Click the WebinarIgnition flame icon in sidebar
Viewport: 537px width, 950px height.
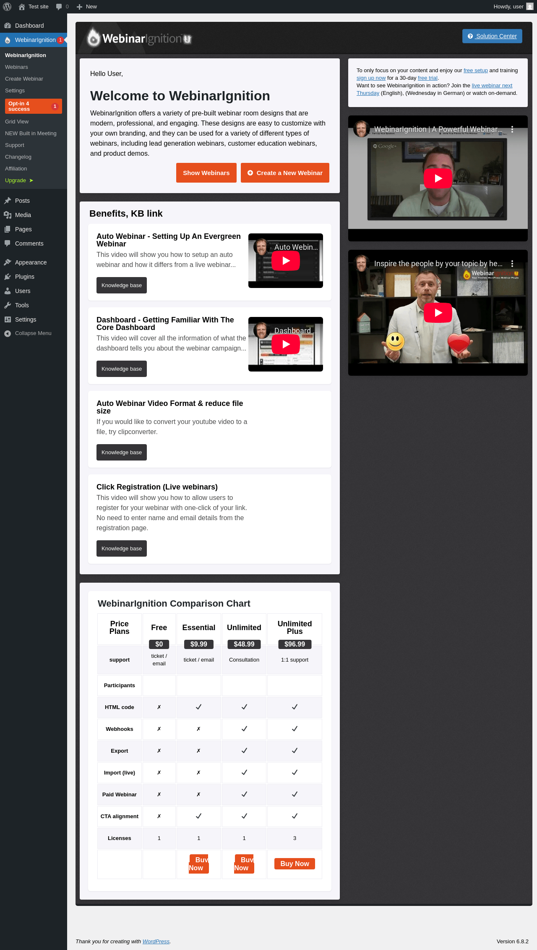(8, 40)
